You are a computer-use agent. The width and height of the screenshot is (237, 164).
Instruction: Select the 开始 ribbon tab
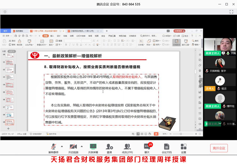tap(45, 36)
